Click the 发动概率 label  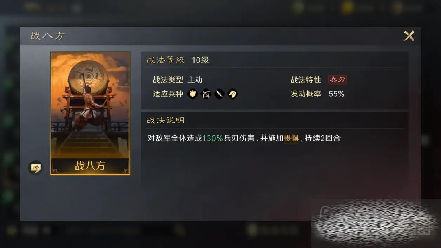pos(306,94)
